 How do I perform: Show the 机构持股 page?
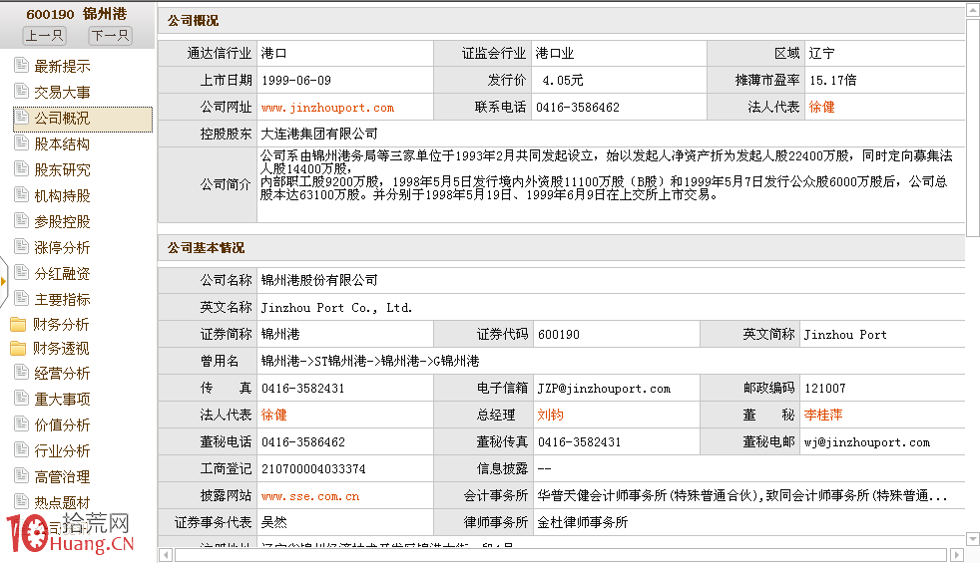click(62, 196)
